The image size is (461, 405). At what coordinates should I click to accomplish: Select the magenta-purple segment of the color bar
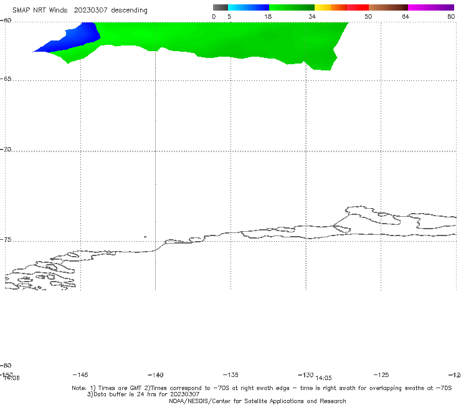click(x=431, y=7)
